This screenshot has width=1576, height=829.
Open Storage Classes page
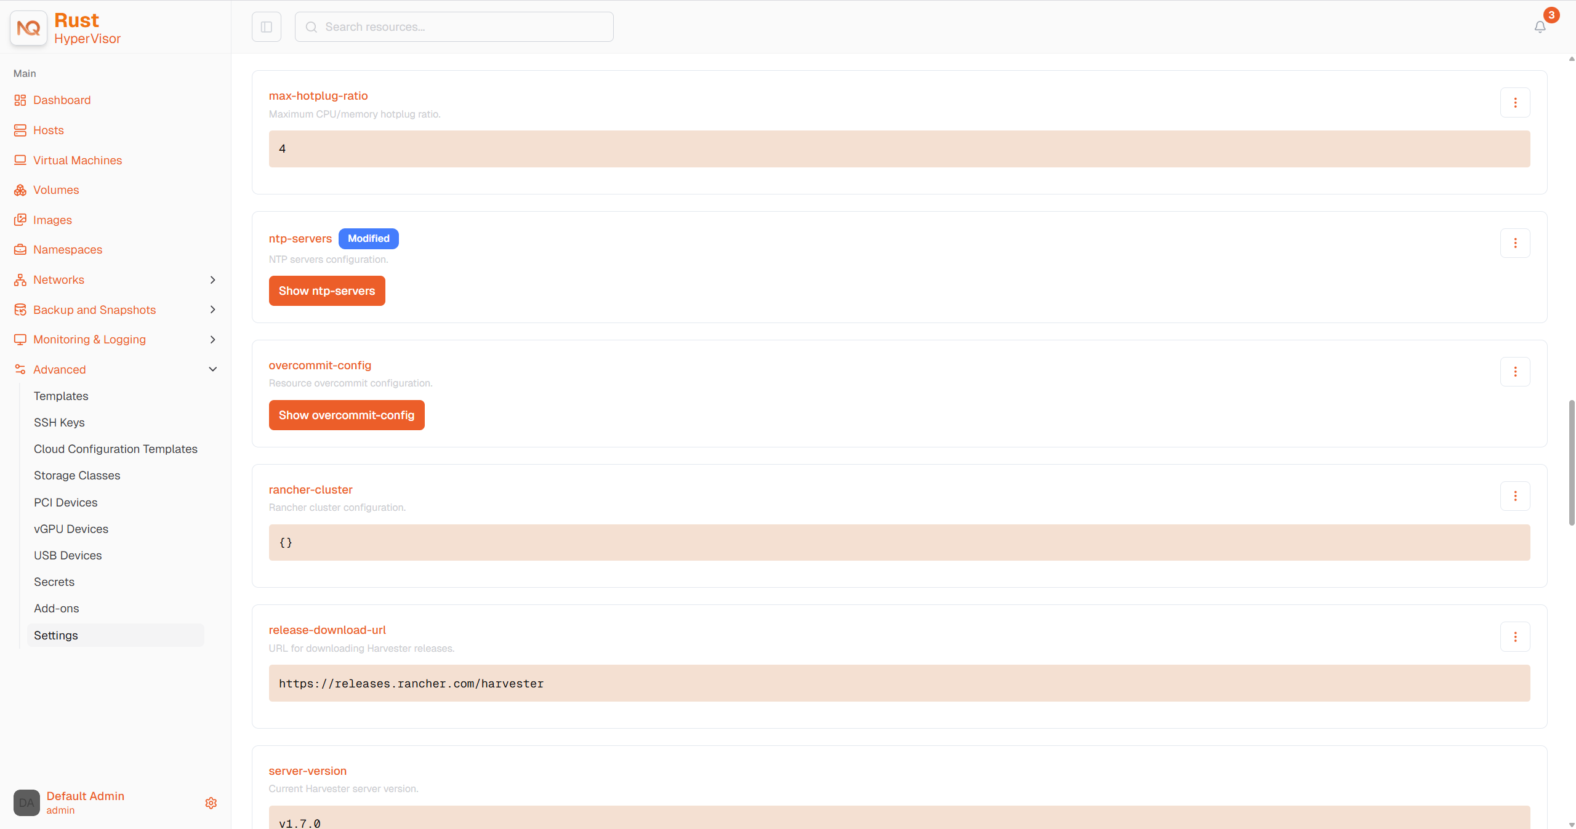(77, 476)
